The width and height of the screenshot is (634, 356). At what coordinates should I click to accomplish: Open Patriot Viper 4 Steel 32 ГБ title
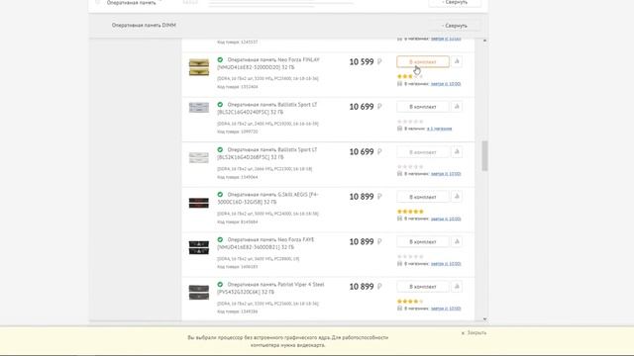(270, 288)
